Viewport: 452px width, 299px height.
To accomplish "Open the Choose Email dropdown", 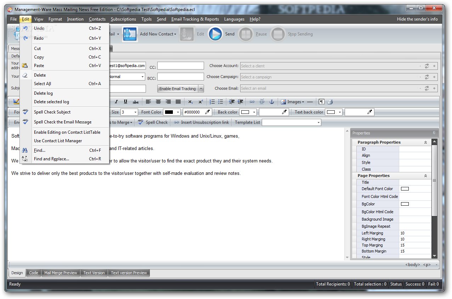I will (420, 88).
